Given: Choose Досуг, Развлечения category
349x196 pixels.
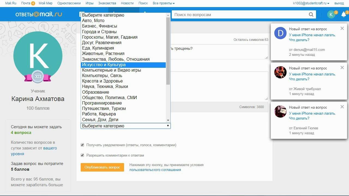Looking at the screenshot, I should pos(124,43).
